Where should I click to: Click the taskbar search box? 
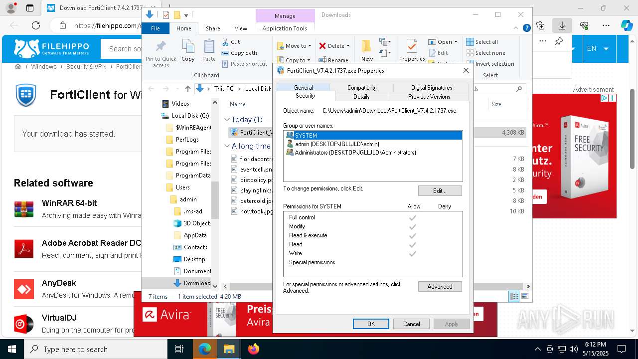click(x=96, y=349)
